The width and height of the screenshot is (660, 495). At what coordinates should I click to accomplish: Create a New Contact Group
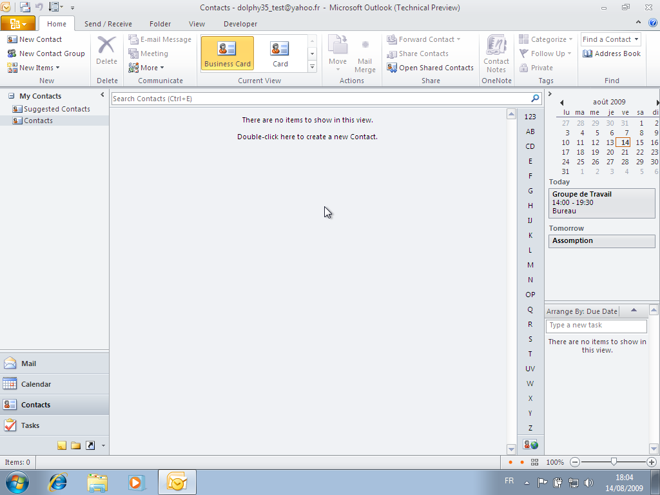point(46,53)
